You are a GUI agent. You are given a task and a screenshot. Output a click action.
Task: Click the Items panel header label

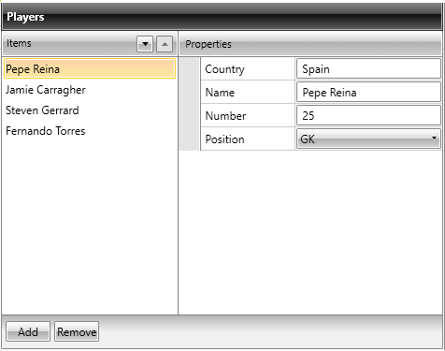[19, 43]
